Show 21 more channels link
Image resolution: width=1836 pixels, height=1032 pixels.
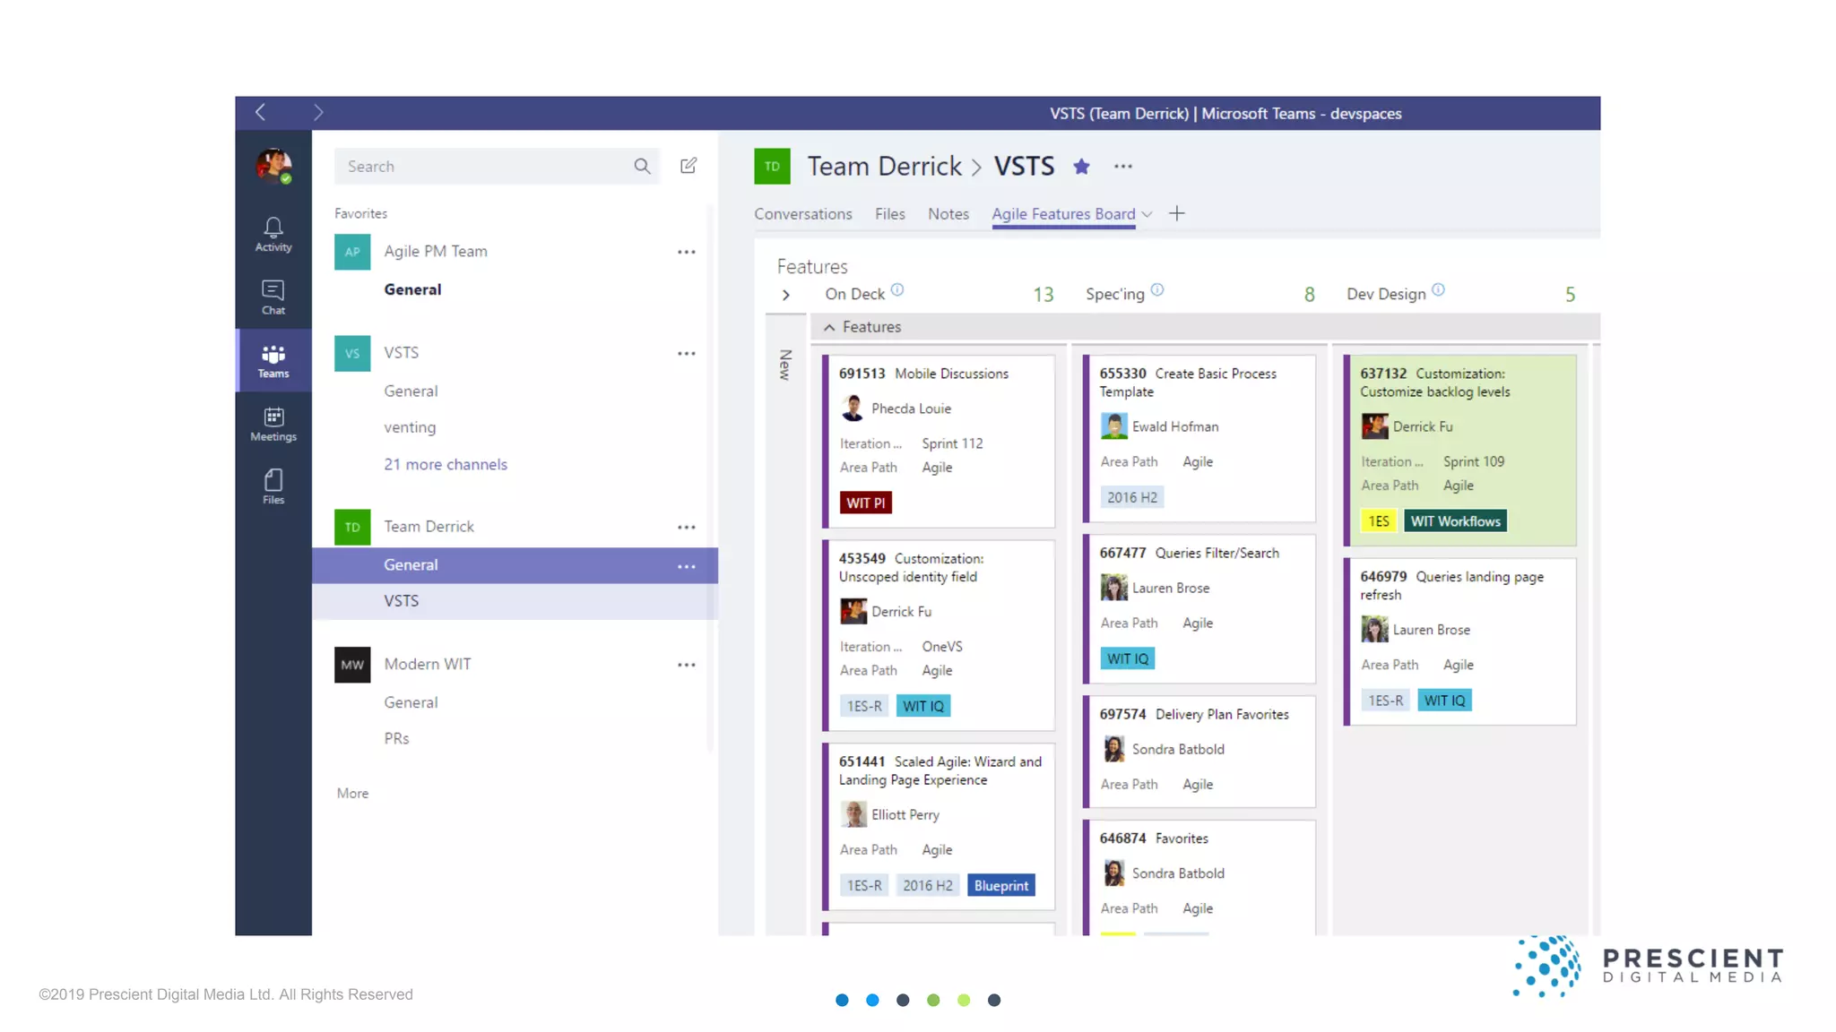coord(445,464)
